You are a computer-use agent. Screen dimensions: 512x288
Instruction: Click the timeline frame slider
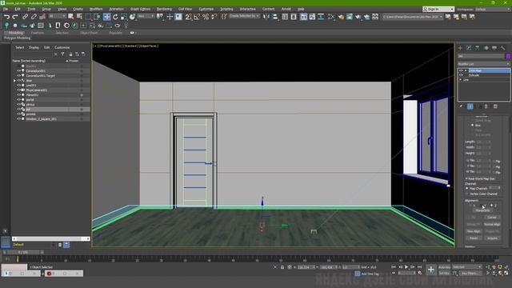pos(23,252)
